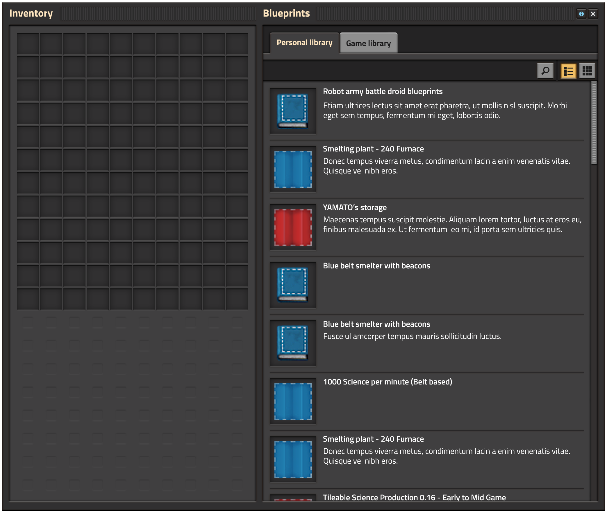
Task: Switch to list view layout
Action: tap(568, 71)
